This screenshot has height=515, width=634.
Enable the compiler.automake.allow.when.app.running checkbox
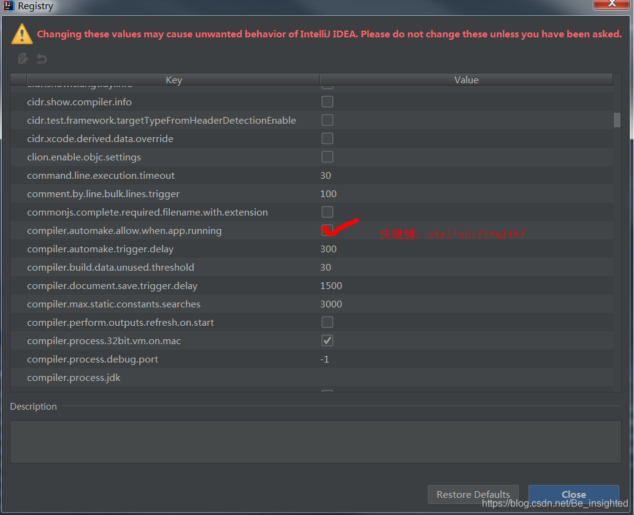click(327, 230)
